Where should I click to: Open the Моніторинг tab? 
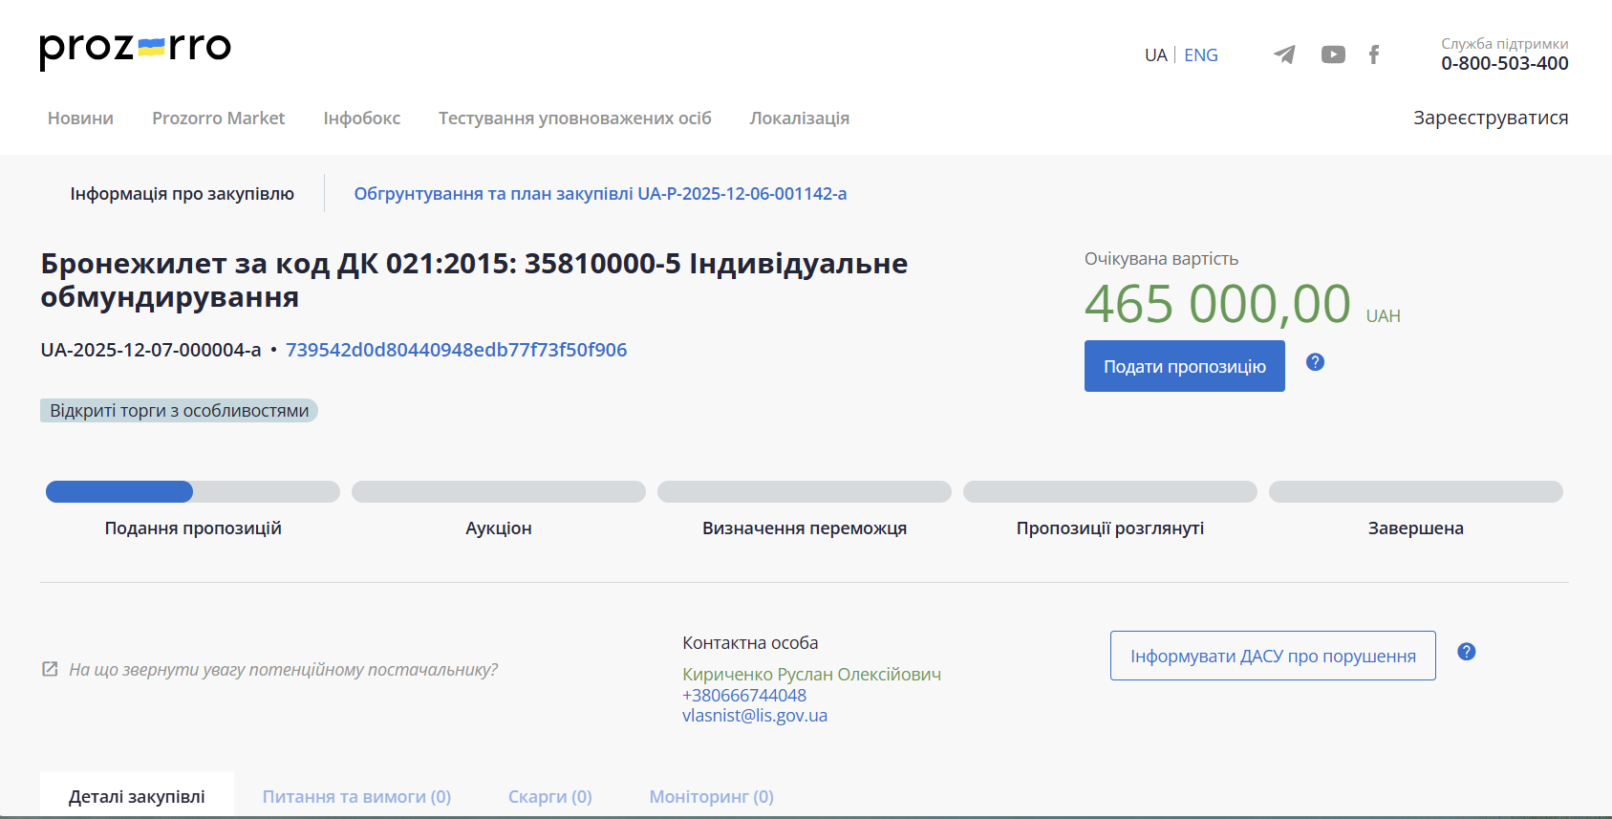pyautogui.click(x=711, y=797)
